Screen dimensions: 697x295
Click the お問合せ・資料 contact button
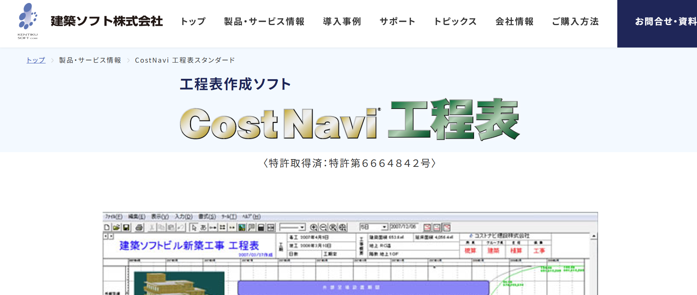(657, 24)
